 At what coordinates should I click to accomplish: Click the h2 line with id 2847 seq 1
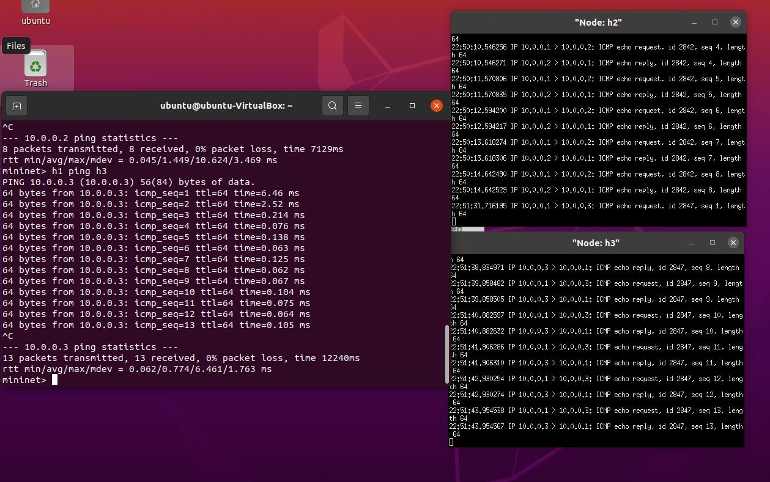point(598,210)
